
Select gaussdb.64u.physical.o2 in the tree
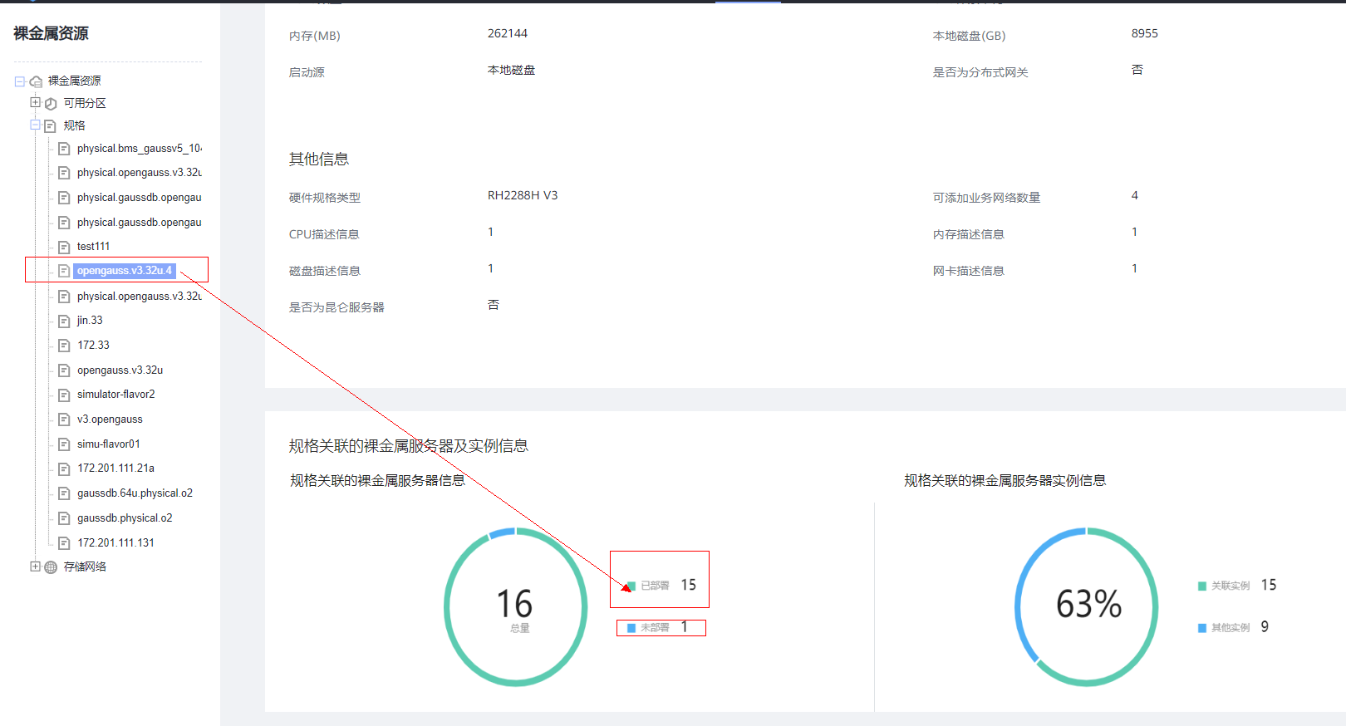point(135,493)
